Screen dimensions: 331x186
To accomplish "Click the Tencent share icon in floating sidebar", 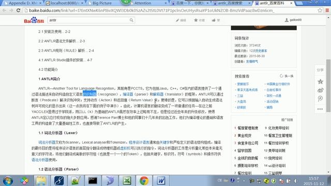I will click(x=320, y=99).
